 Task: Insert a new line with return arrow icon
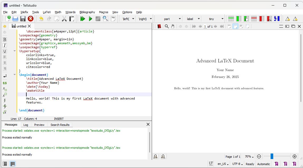5,76
